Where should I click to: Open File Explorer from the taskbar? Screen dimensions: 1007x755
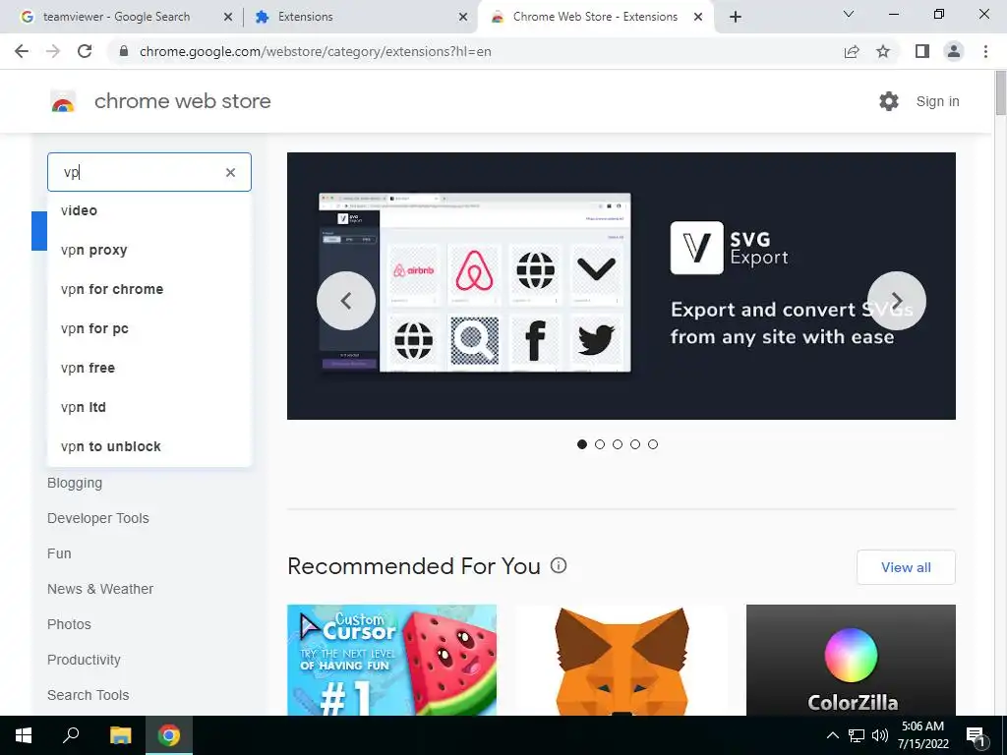point(120,735)
